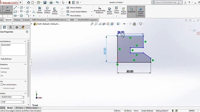Open PropertyManager tab icon

(x=4, y=27)
